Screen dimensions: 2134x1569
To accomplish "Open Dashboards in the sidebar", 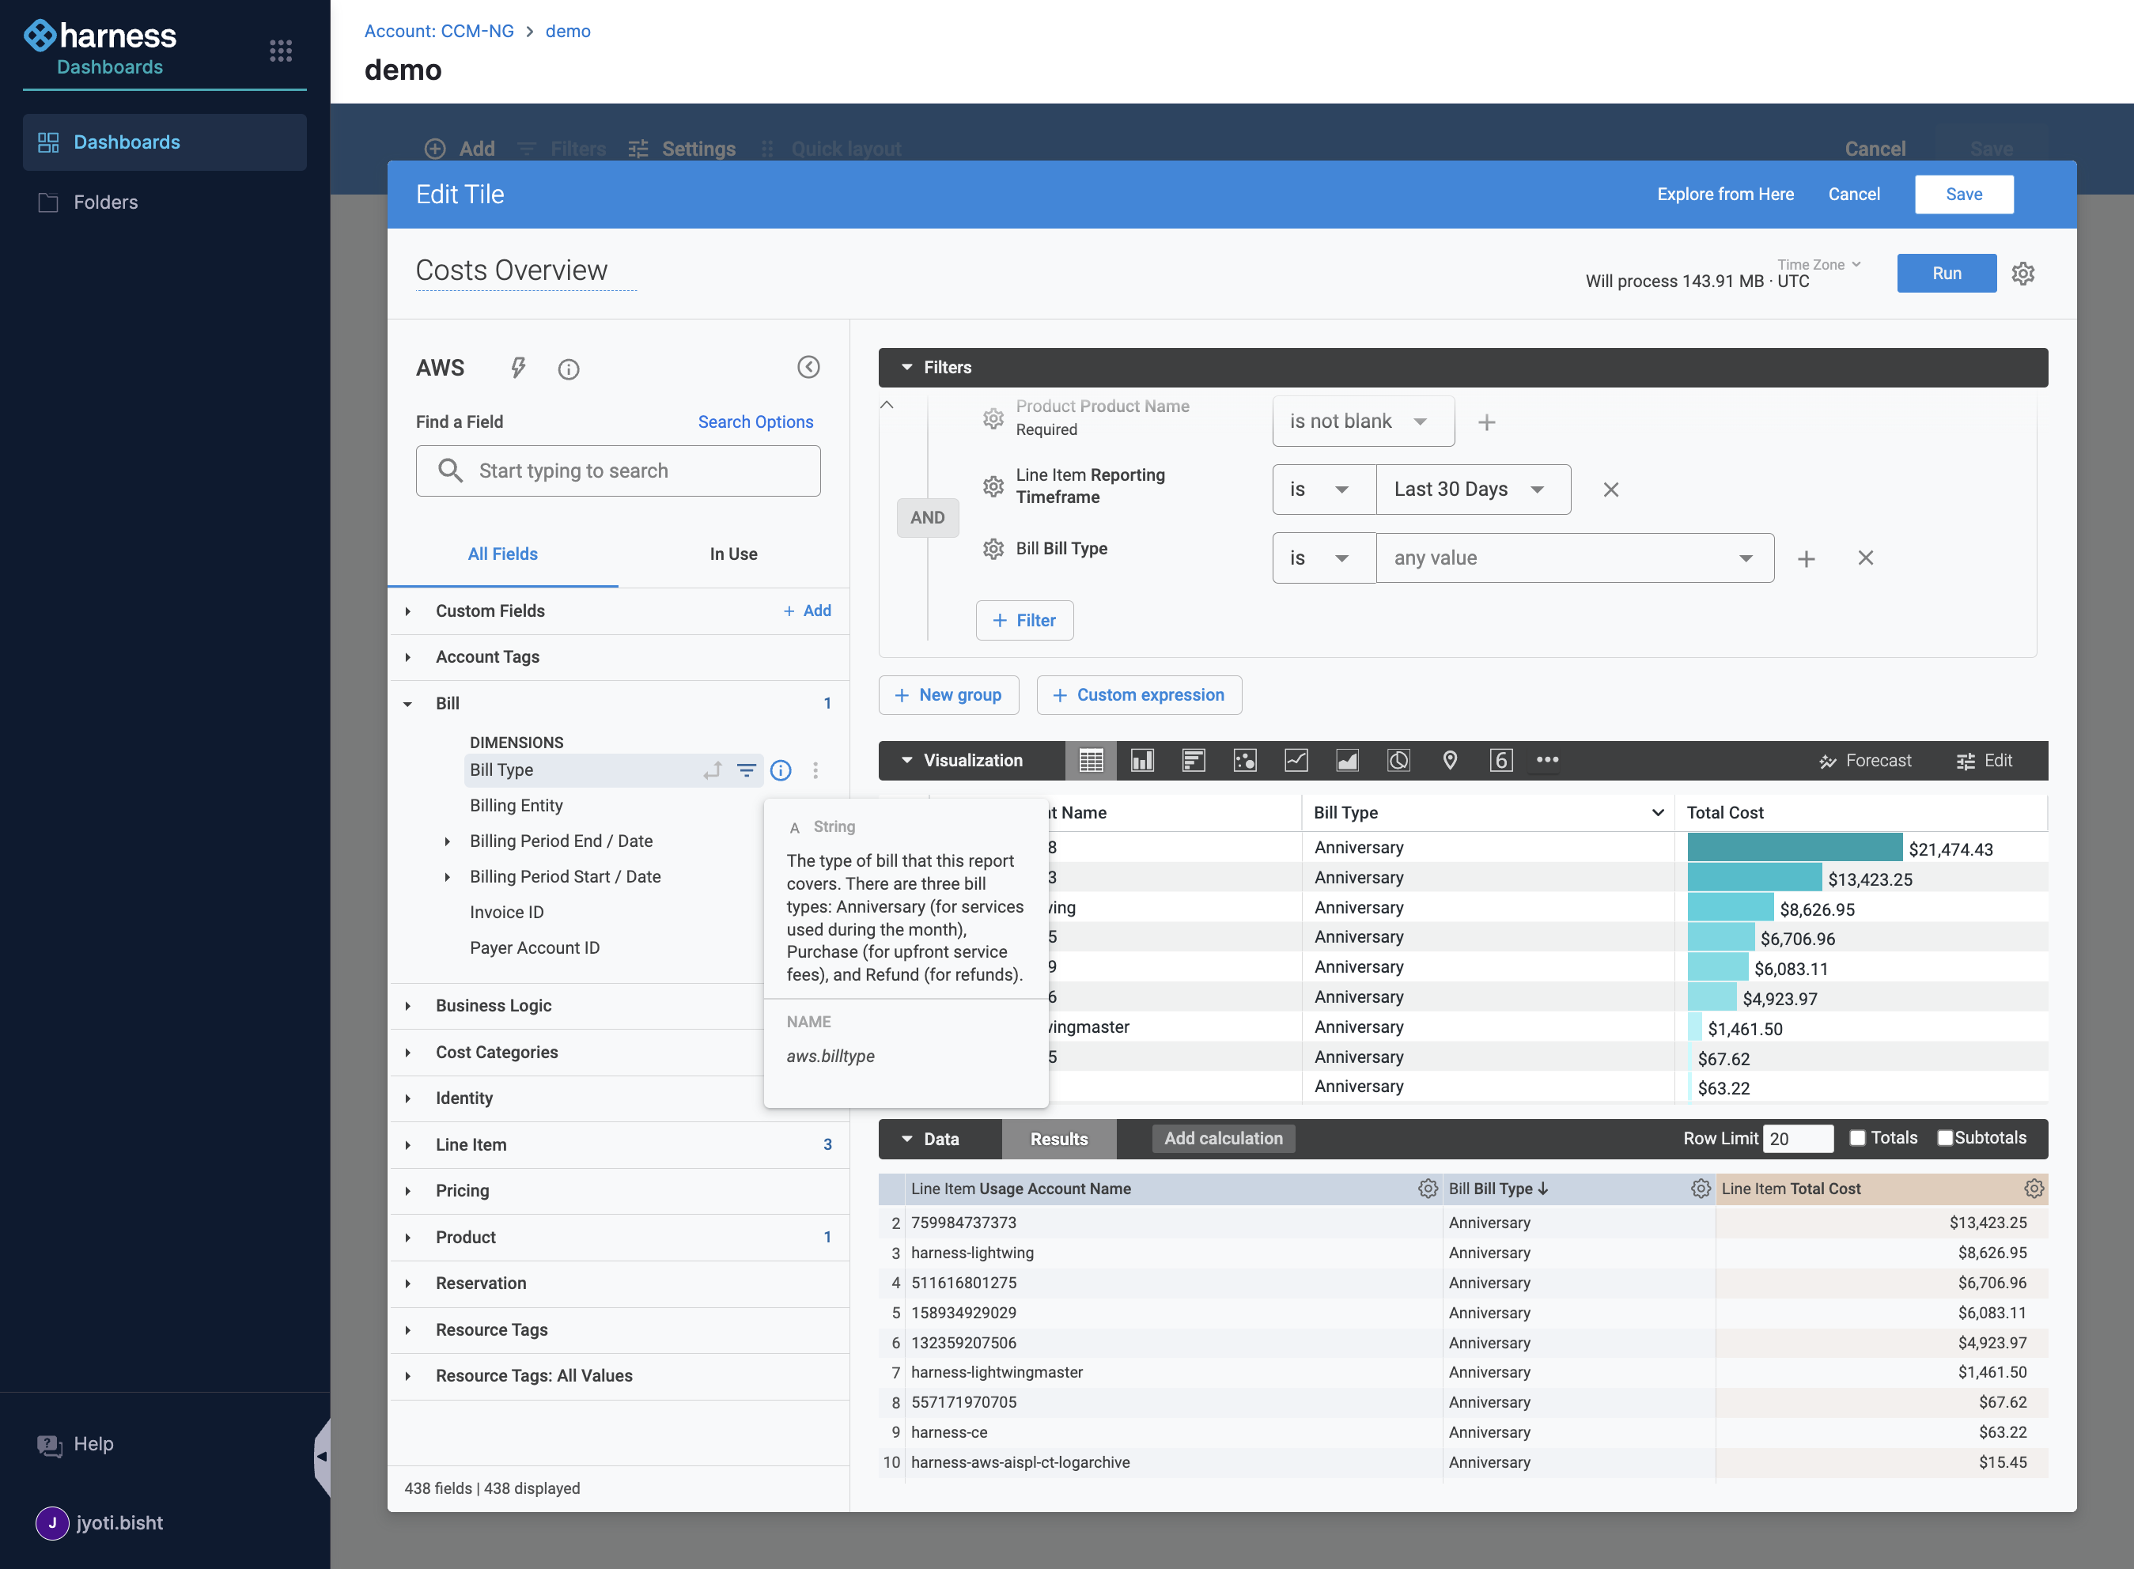I will click(165, 142).
